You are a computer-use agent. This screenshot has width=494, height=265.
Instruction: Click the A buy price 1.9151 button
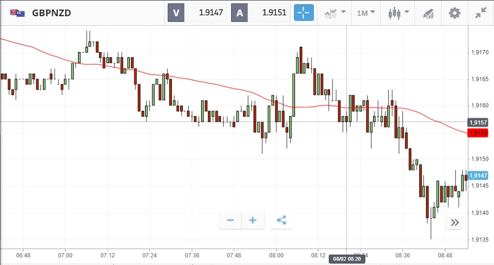(x=260, y=13)
